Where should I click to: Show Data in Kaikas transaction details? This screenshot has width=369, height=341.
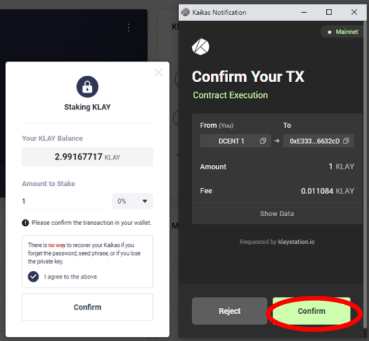[x=277, y=214]
